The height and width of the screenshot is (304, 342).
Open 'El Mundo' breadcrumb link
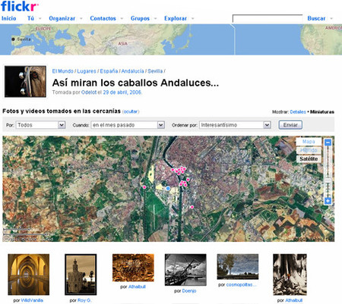coord(62,71)
